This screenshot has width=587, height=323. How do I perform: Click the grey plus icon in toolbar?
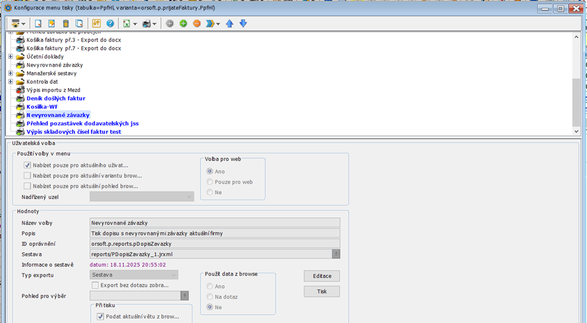tap(170, 24)
